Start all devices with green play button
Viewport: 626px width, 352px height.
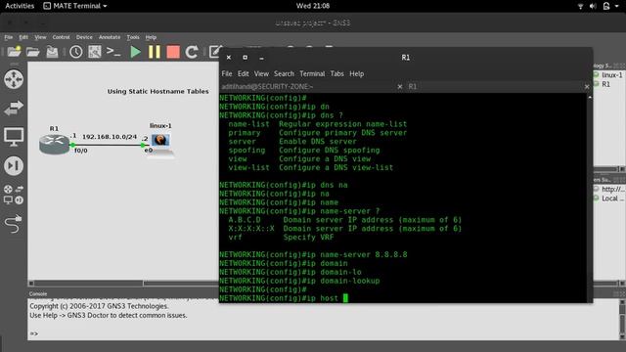point(135,52)
